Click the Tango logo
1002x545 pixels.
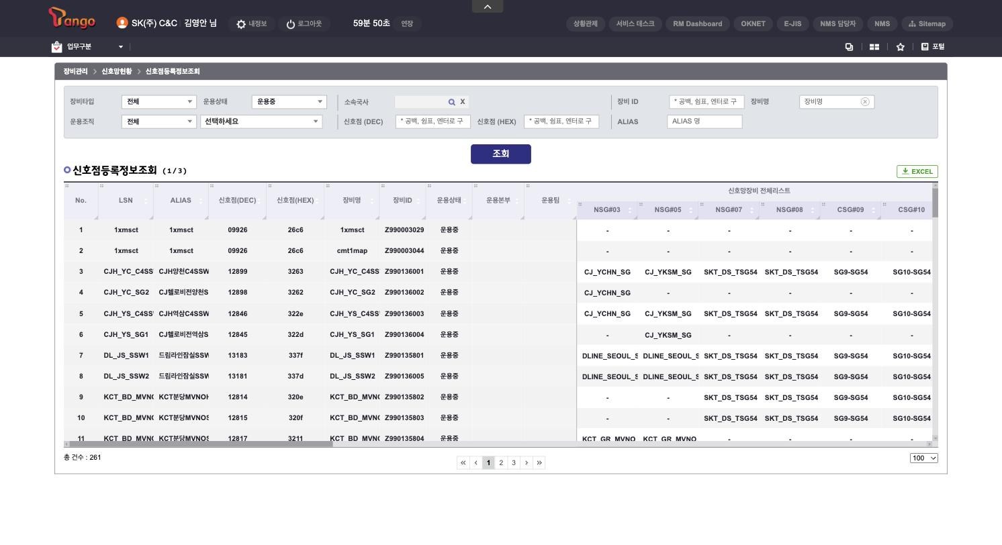pos(72,19)
